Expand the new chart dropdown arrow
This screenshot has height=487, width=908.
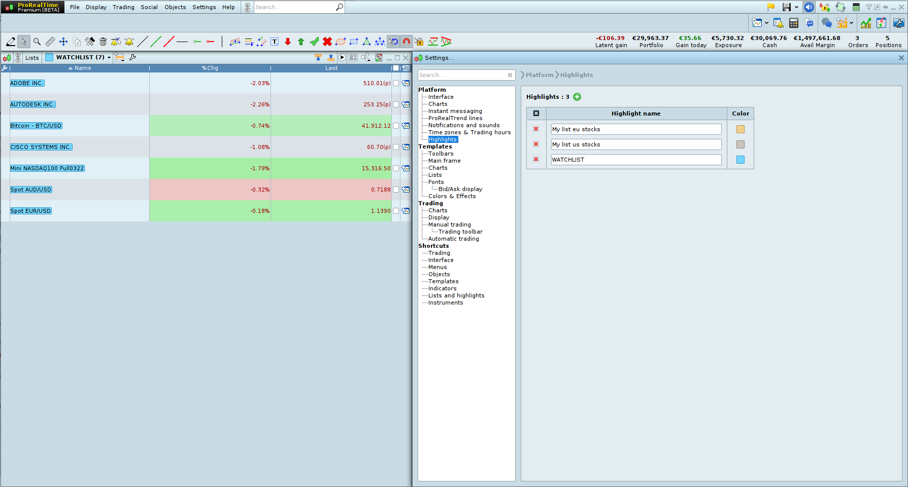(x=766, y=23)
